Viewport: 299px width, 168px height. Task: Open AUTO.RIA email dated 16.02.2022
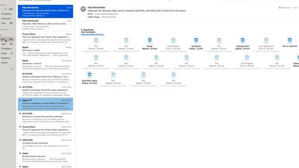45,78
